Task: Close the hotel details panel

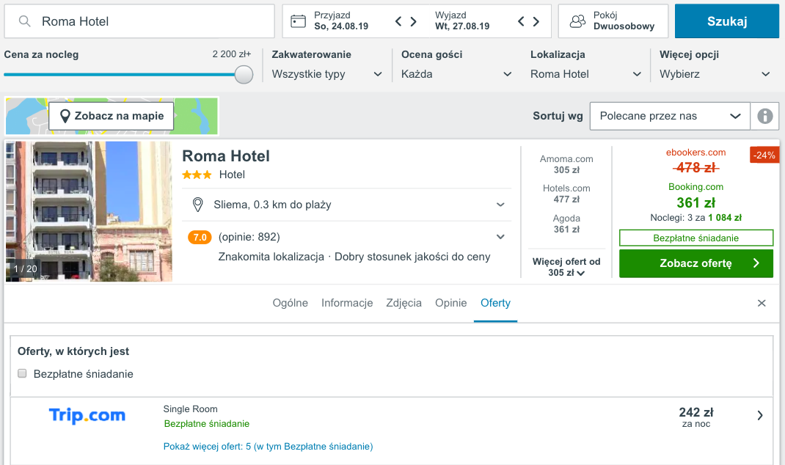Action: (762, 303)
